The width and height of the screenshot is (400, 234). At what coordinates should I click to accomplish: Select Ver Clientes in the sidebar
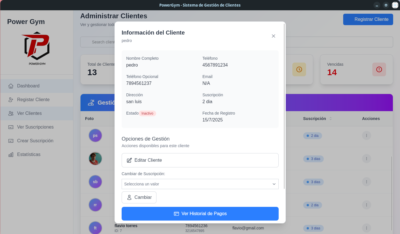(37, 113)
